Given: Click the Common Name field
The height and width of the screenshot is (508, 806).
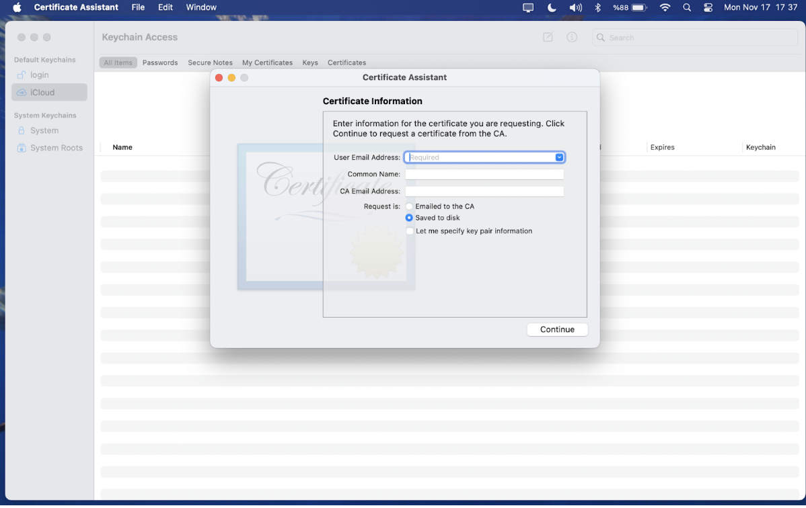Looking at the screenshot, I should [x=484, y=175].
